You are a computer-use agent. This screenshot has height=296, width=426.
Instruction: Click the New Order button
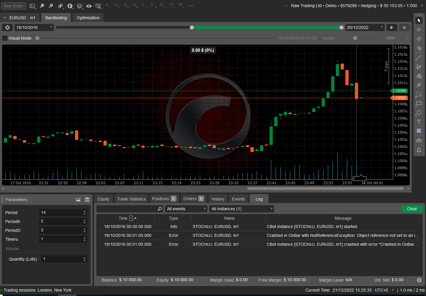click(14, 6)
